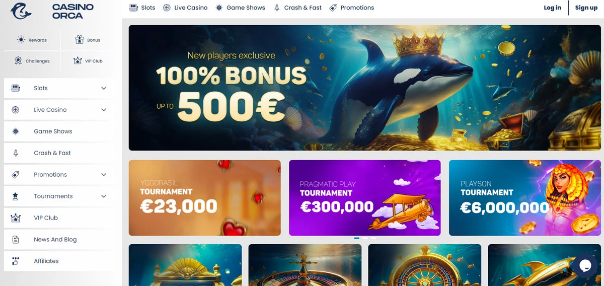Open the Pragmatic Play Tournament banner
The width and height of the screenshot is (604, 286).
[365, 198]
